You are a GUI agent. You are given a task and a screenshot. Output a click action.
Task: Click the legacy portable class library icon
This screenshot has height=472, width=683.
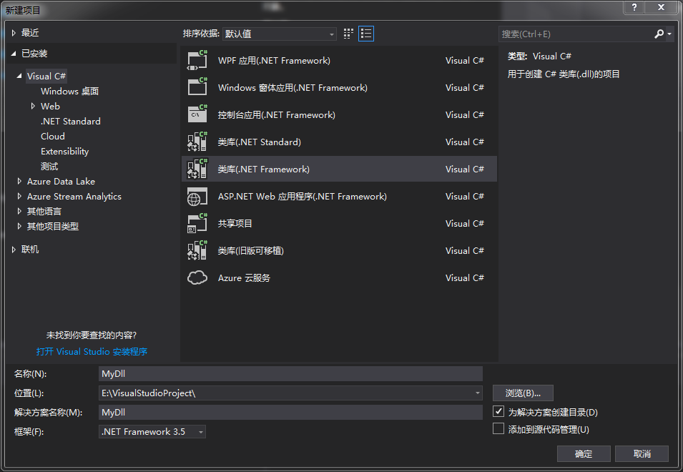[x=197, y=251]
